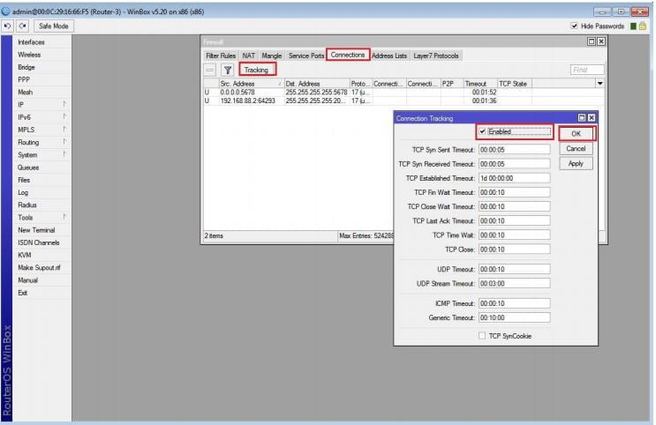Click the minus remove button in Firewall
The width and height of the screenshot is (656, 425).
(x=210, y=70)
